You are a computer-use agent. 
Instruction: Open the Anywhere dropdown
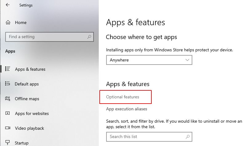(x=149, y=60)
